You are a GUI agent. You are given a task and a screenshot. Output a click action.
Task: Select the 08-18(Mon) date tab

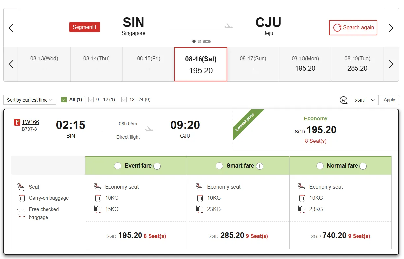pos(305,64)
